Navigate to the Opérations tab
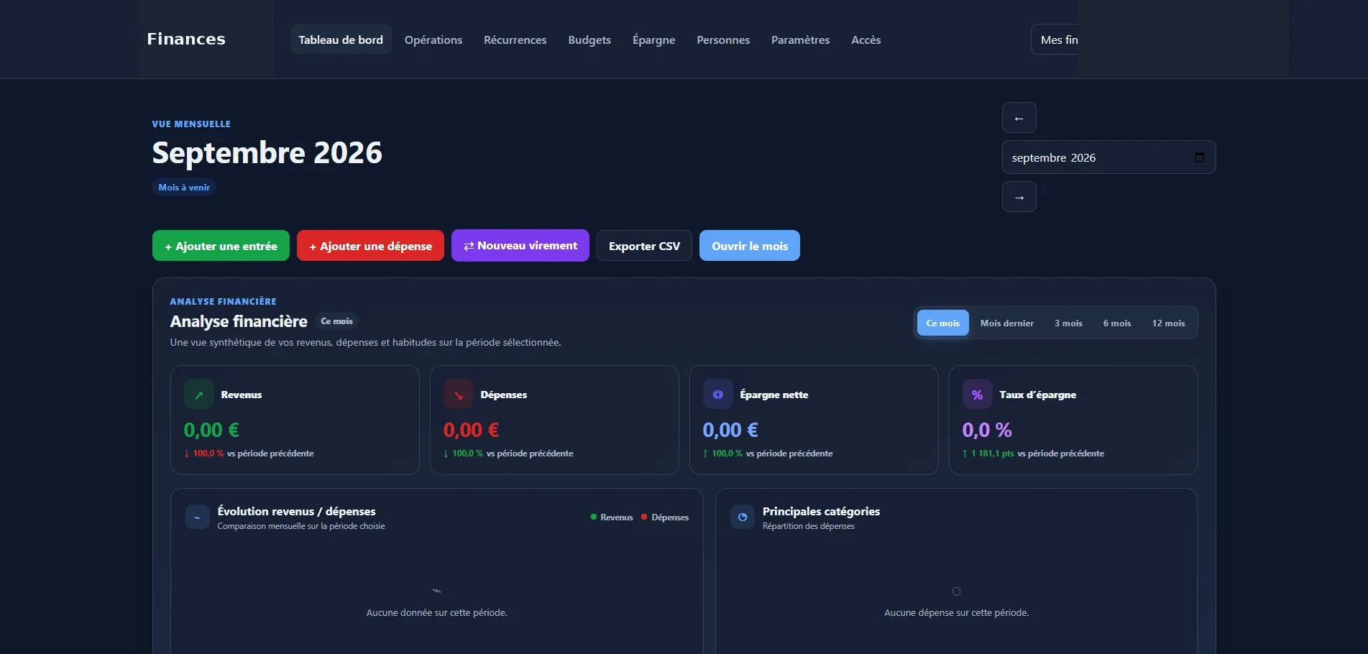Screen dimensions: 1368x654 (x=433, y=40)
